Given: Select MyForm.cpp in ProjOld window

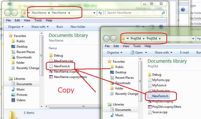Looking at the screenshot, I should pos(161,80).
